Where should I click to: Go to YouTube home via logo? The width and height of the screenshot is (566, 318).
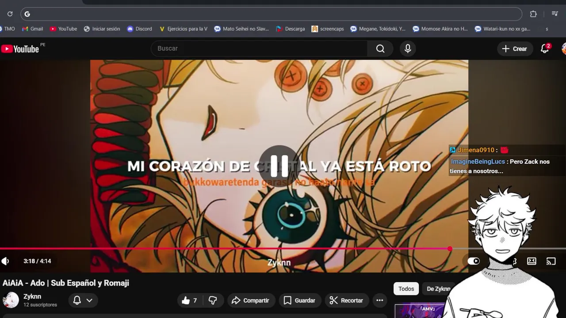(x=20, y=49)
